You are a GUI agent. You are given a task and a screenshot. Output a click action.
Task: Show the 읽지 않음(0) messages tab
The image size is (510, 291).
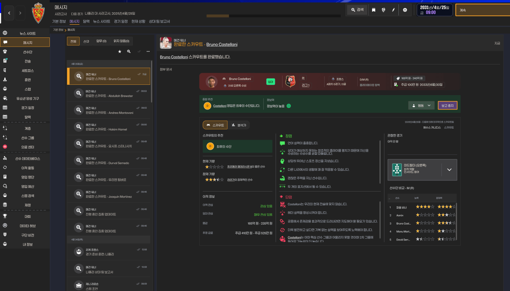122,41
